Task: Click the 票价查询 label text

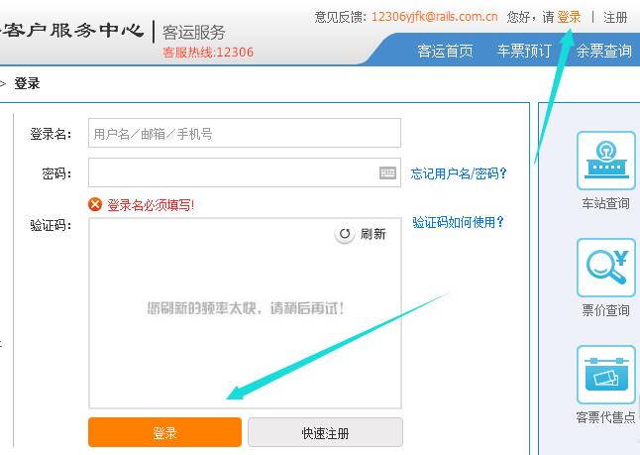Action: click(x=605, y=310)
